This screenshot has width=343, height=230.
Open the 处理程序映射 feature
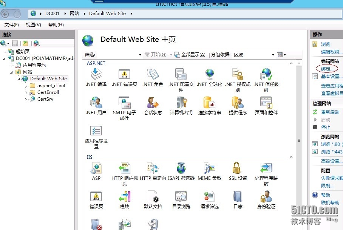[x=266, y=174]
